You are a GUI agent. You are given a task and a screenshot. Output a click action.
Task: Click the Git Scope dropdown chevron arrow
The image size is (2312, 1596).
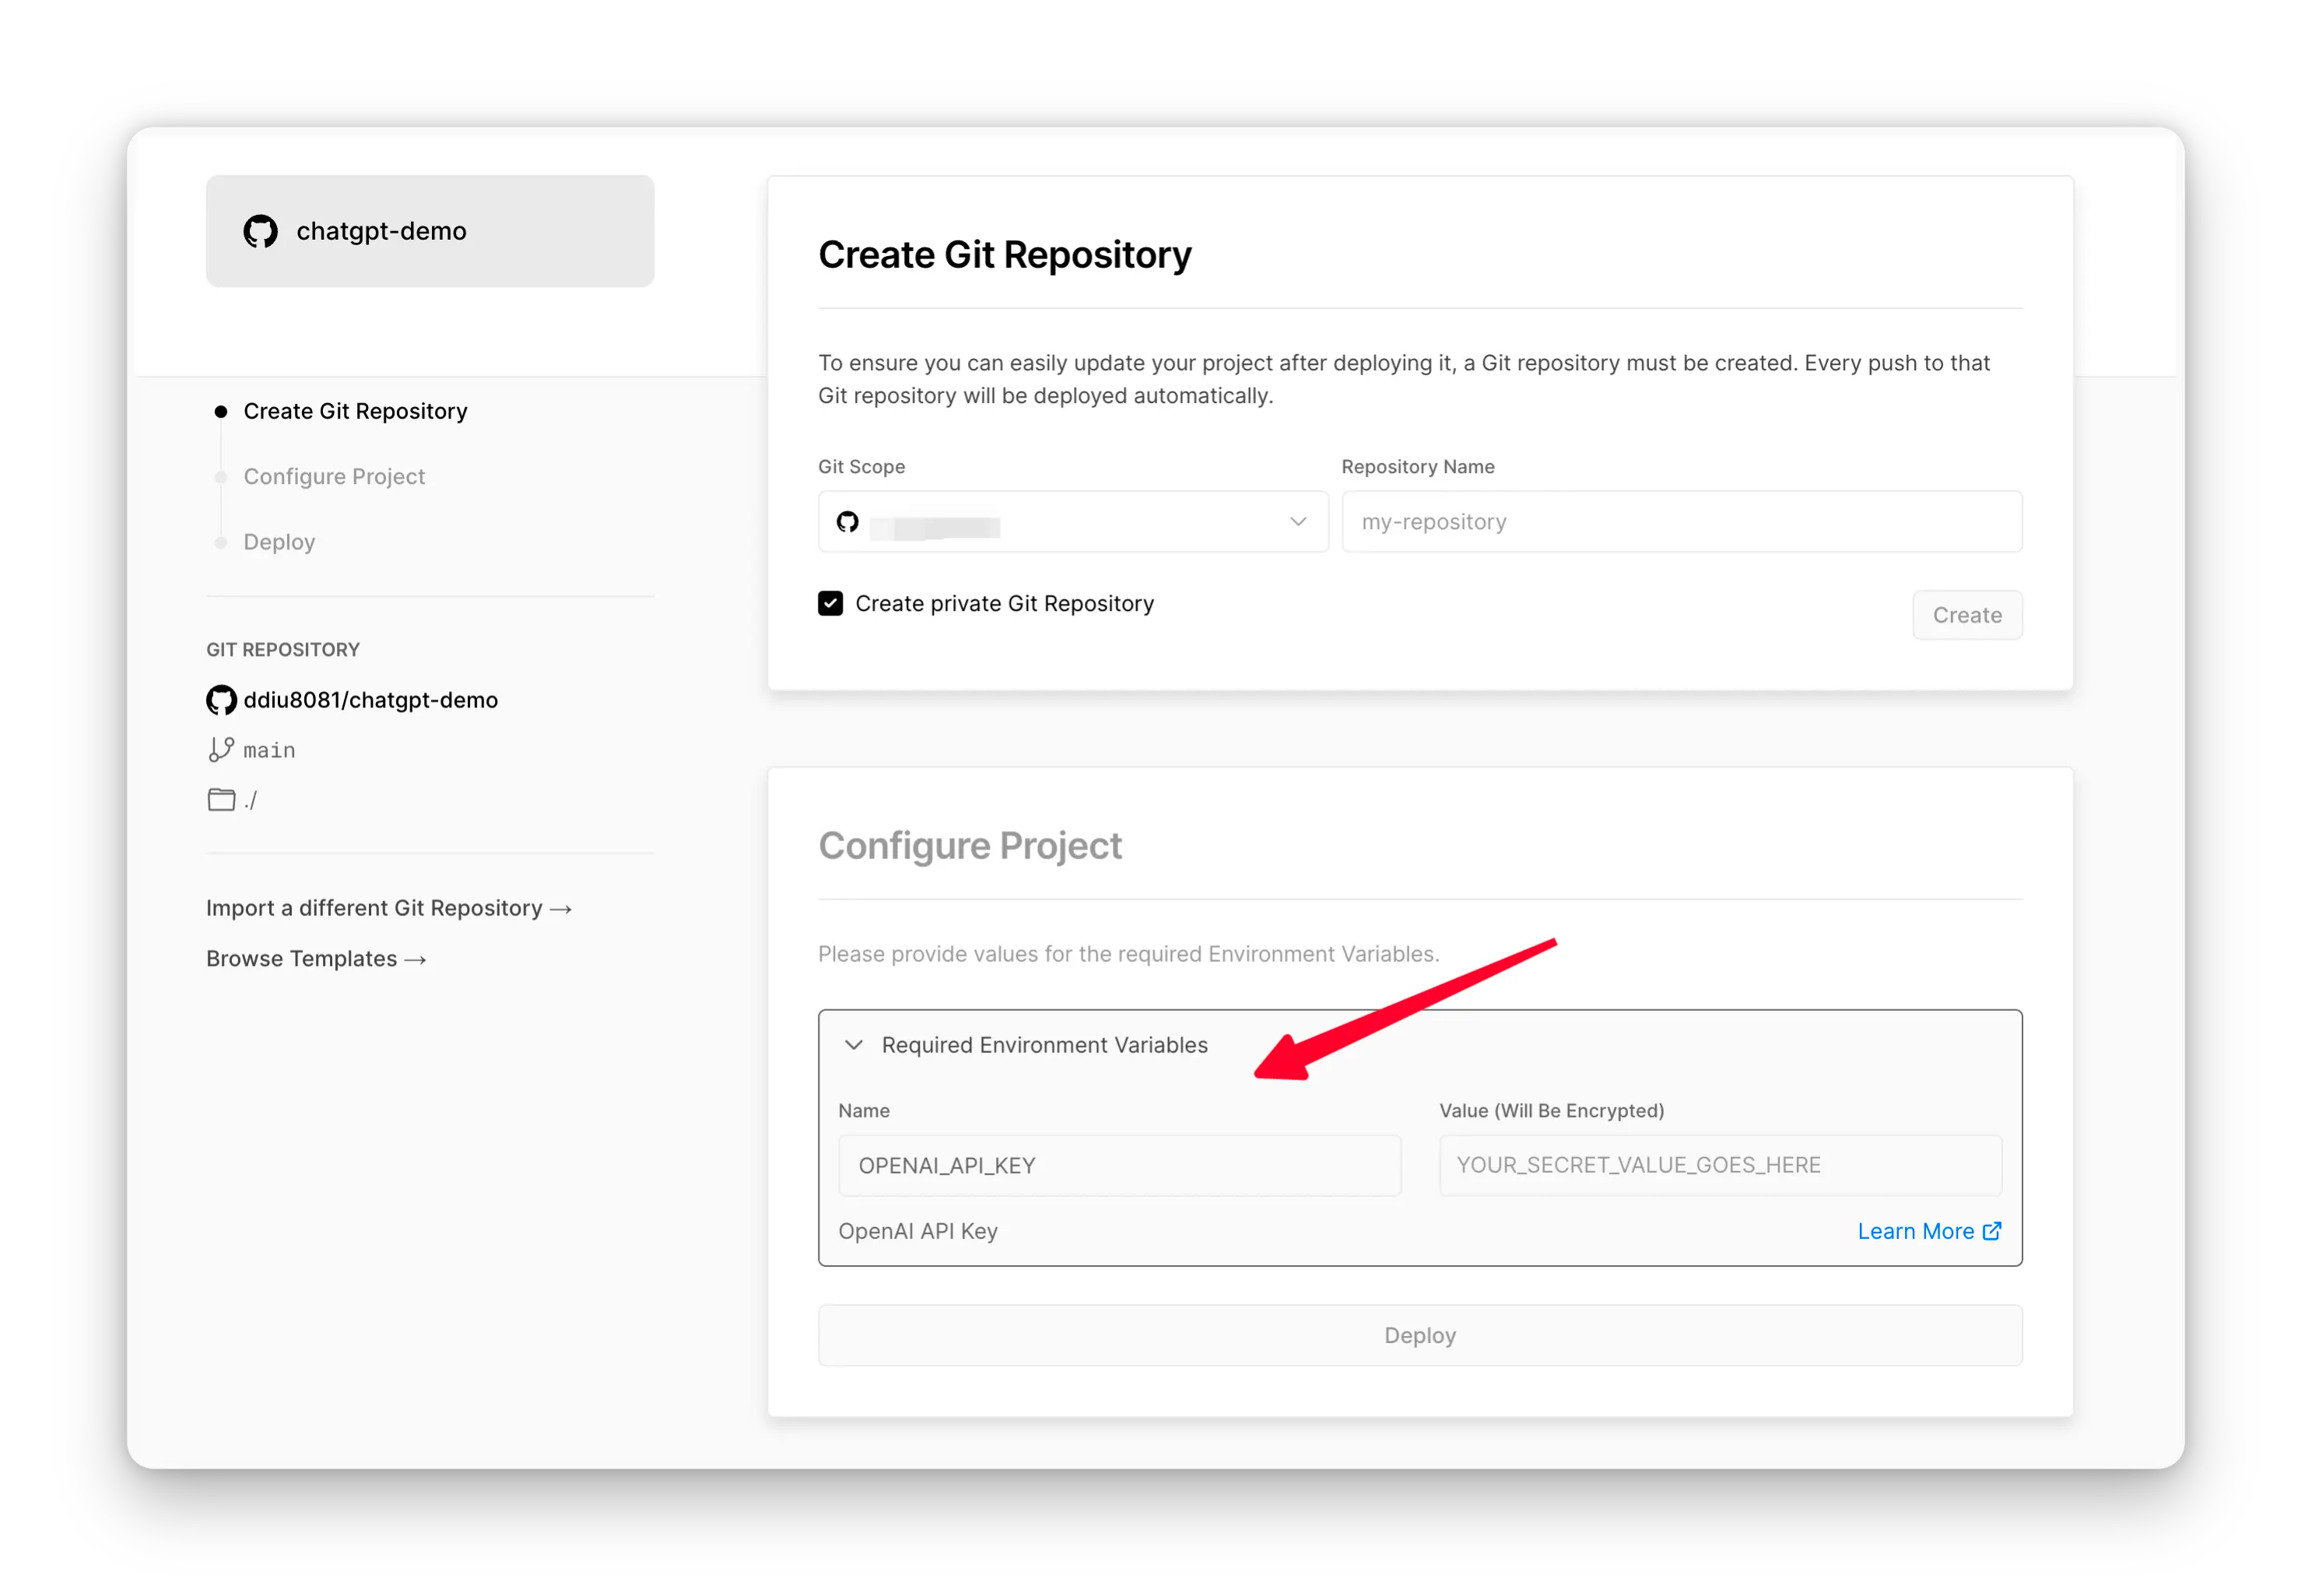pos(1298,522)
